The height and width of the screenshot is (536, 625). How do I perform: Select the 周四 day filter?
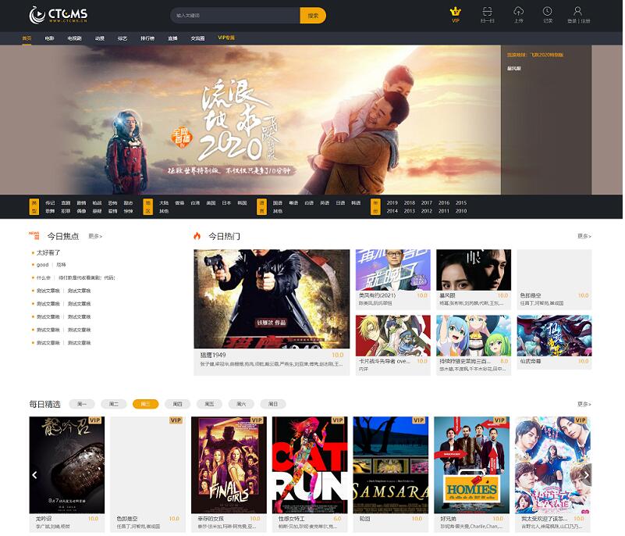pyautogui.click(x=177, y=404)
